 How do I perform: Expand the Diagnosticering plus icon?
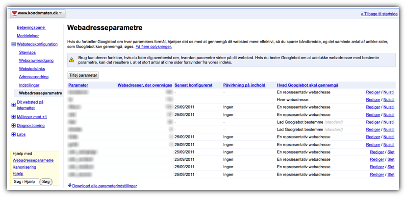click(x=13, y=126)
